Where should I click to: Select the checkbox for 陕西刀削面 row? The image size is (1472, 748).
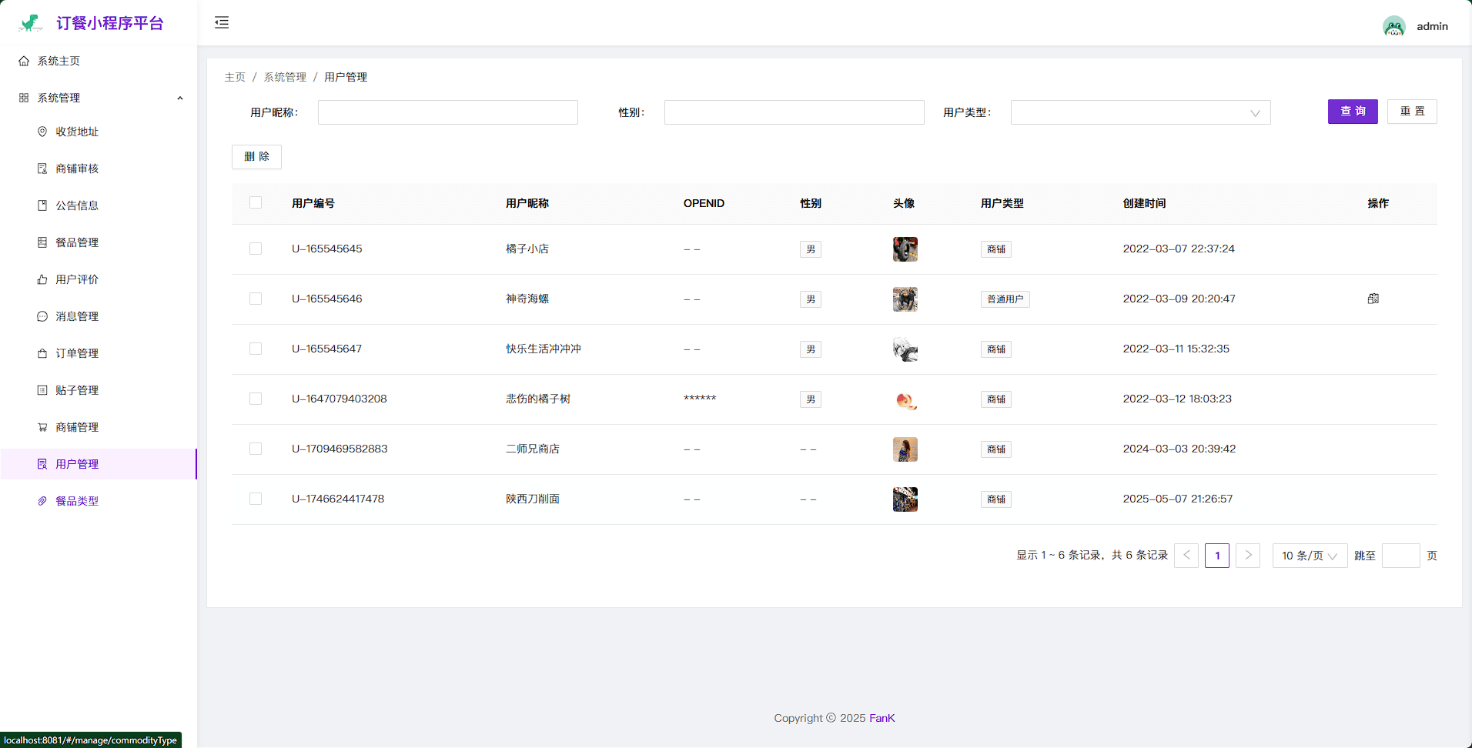pos(256,499)
